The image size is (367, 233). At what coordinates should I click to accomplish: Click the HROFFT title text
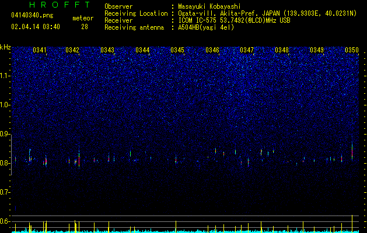[60, 5]
